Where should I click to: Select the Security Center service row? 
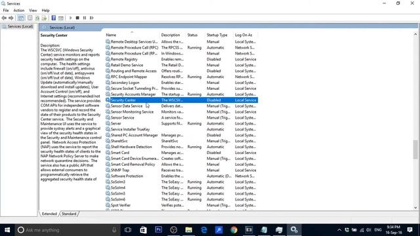pos(181,100)
